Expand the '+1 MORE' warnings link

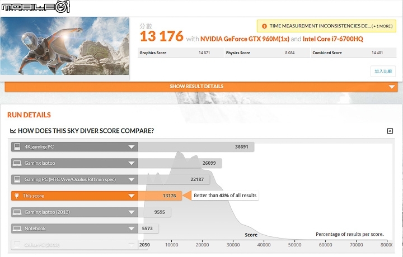(x=382, y=26)
